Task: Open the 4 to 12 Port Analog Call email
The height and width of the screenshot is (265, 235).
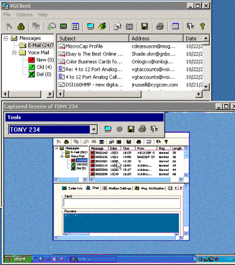Action: click(x=93, y=77)
